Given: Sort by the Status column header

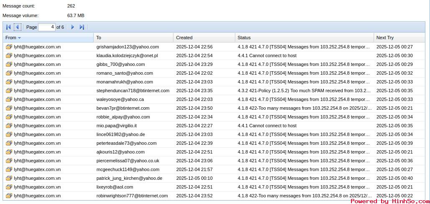Looking at the screenshot, I should [244, 38].
